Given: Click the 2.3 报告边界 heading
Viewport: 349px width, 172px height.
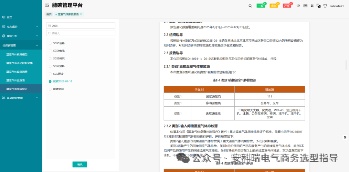Looking at the screenshot, I should click(x=173, y=53).
